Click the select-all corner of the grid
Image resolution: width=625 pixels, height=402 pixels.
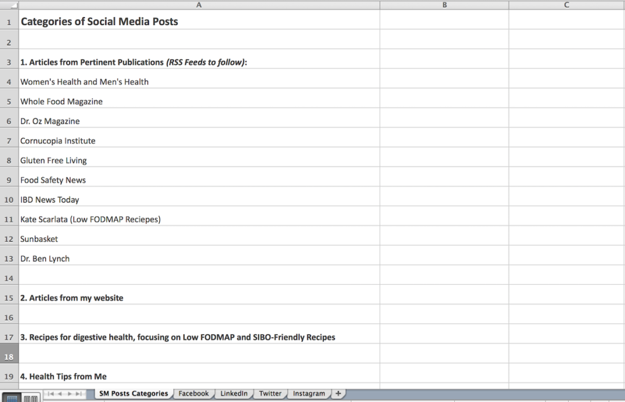(9, 5)
